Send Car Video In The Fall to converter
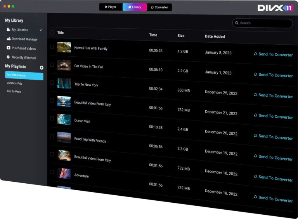Screen dimensions: 298x219 [273, 75]
